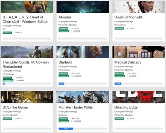Click the '10 unlocked' achievements text
The width and height of the screenshot is (166, 133).
(x=76, y=76)
